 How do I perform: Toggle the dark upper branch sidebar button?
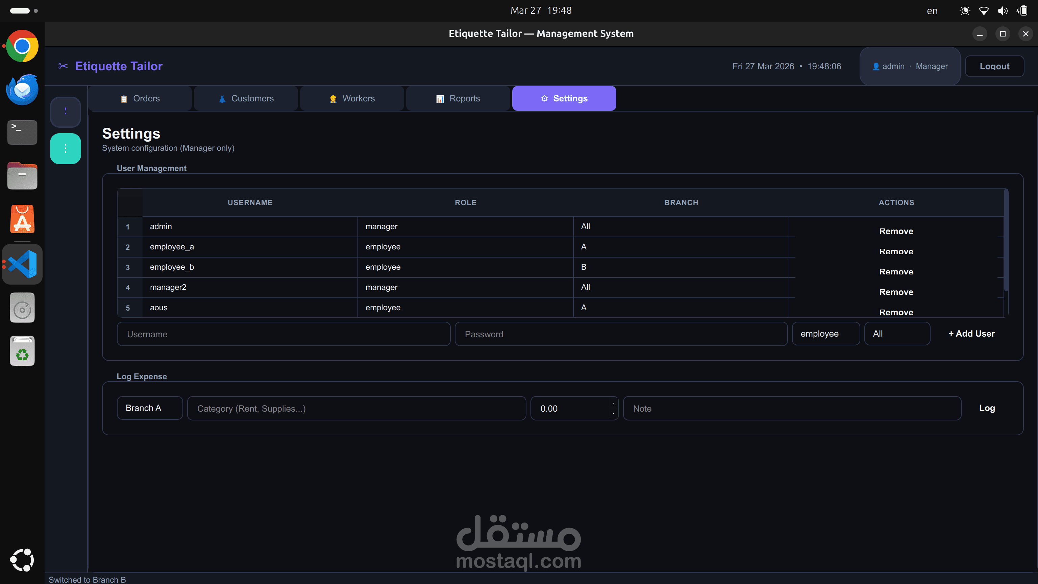[x=65, y=112]
